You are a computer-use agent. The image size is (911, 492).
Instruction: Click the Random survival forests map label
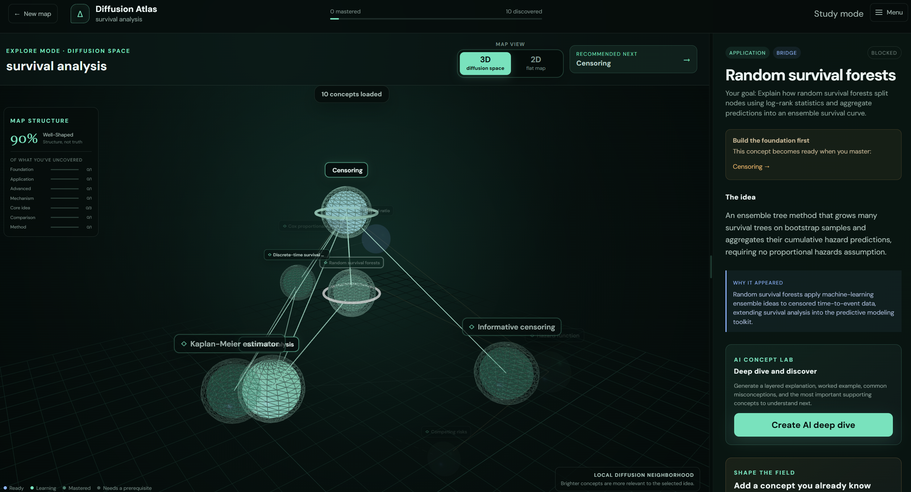tap(351, 263)
